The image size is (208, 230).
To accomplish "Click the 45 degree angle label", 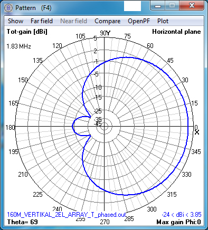I will [x=170, y=61].
